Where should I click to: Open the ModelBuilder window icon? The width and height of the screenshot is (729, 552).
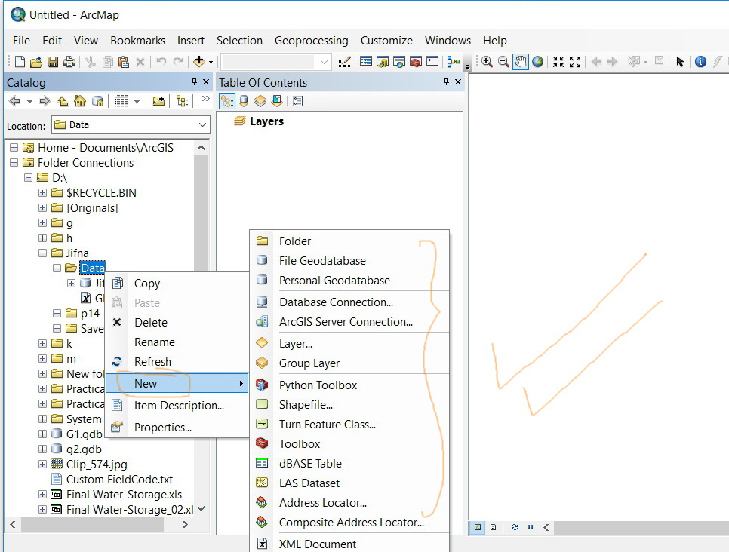coord(454,61)
